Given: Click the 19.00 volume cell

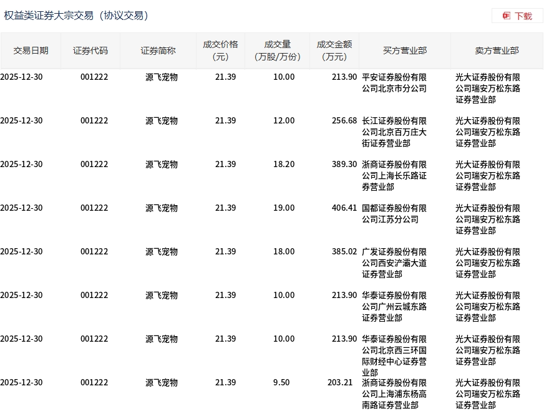Looking at the screenshot, I should [284, 208].
